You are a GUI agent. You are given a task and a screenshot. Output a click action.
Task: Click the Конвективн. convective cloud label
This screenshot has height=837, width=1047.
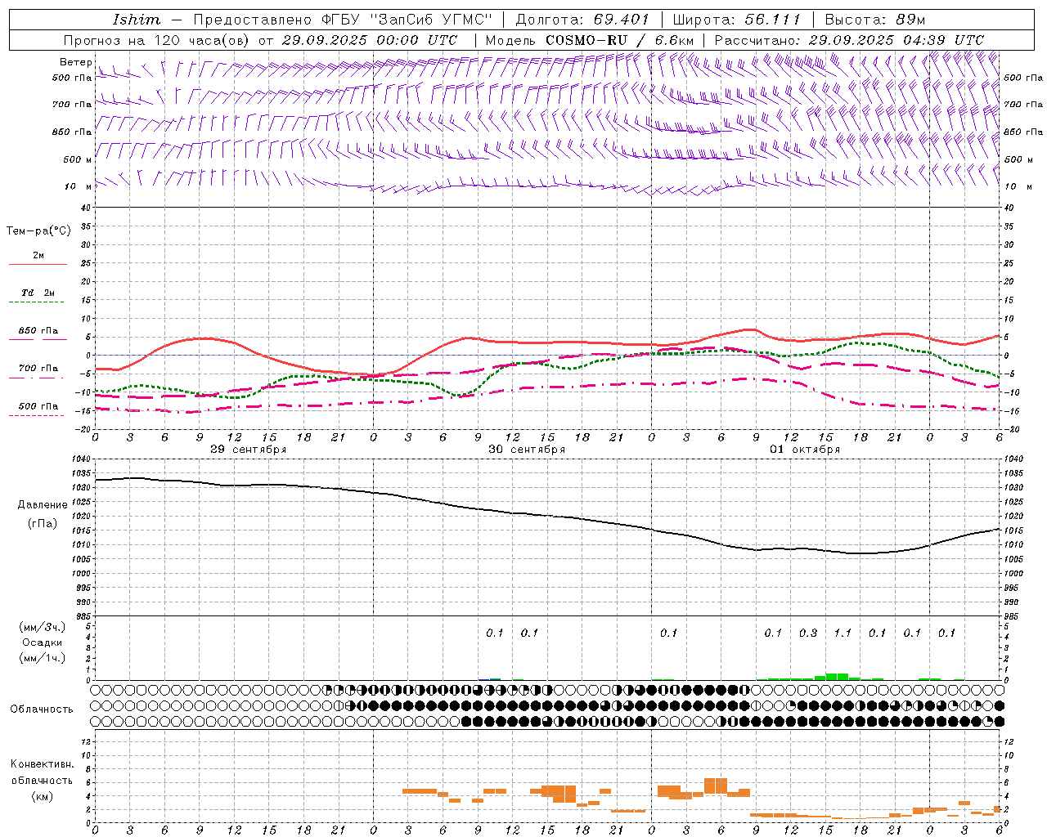[42, 764]
